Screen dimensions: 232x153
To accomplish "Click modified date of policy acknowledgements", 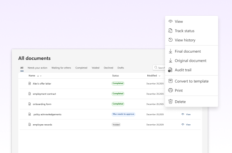I will tap(155, 114).
